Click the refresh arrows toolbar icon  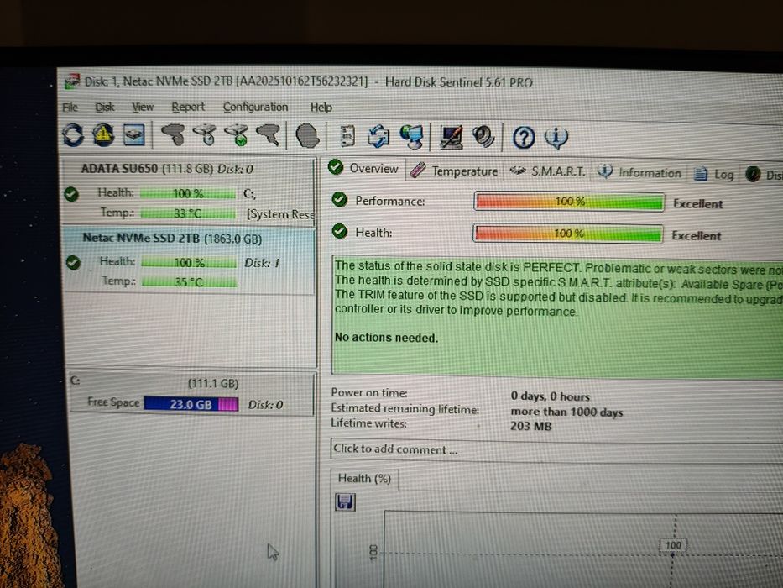point(73,135)
